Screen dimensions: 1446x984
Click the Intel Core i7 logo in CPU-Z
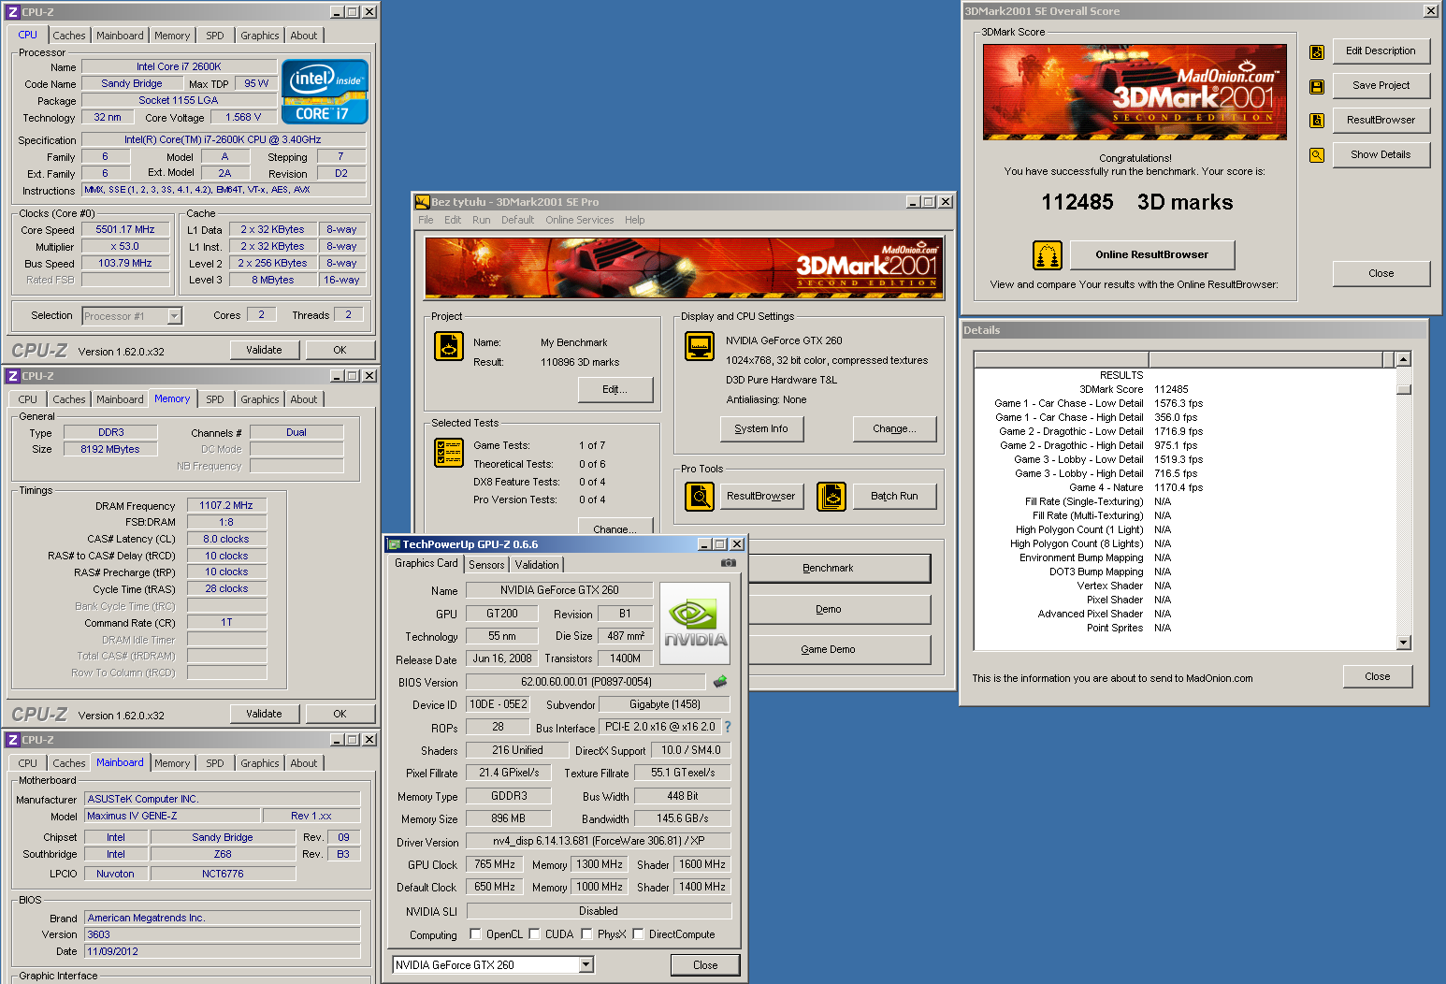click(x=325, y=92)
